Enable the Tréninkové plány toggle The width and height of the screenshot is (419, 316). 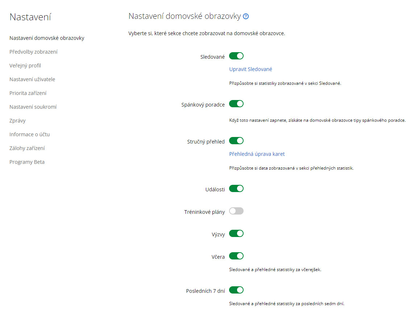[x=236, y=211]
